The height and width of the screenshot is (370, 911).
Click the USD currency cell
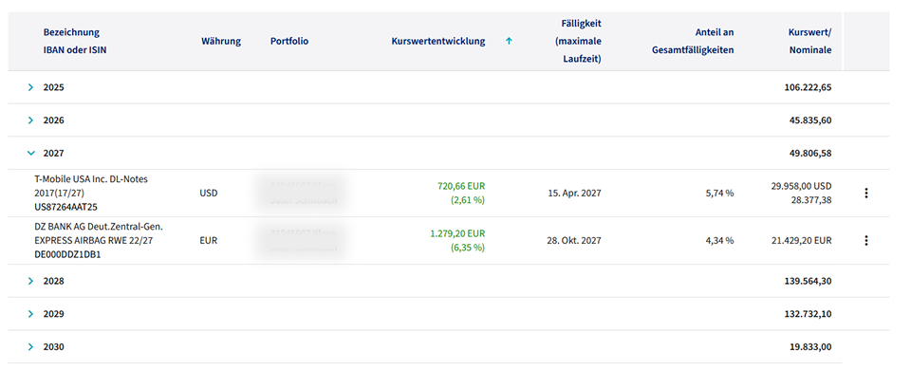[x=209, y=194]
